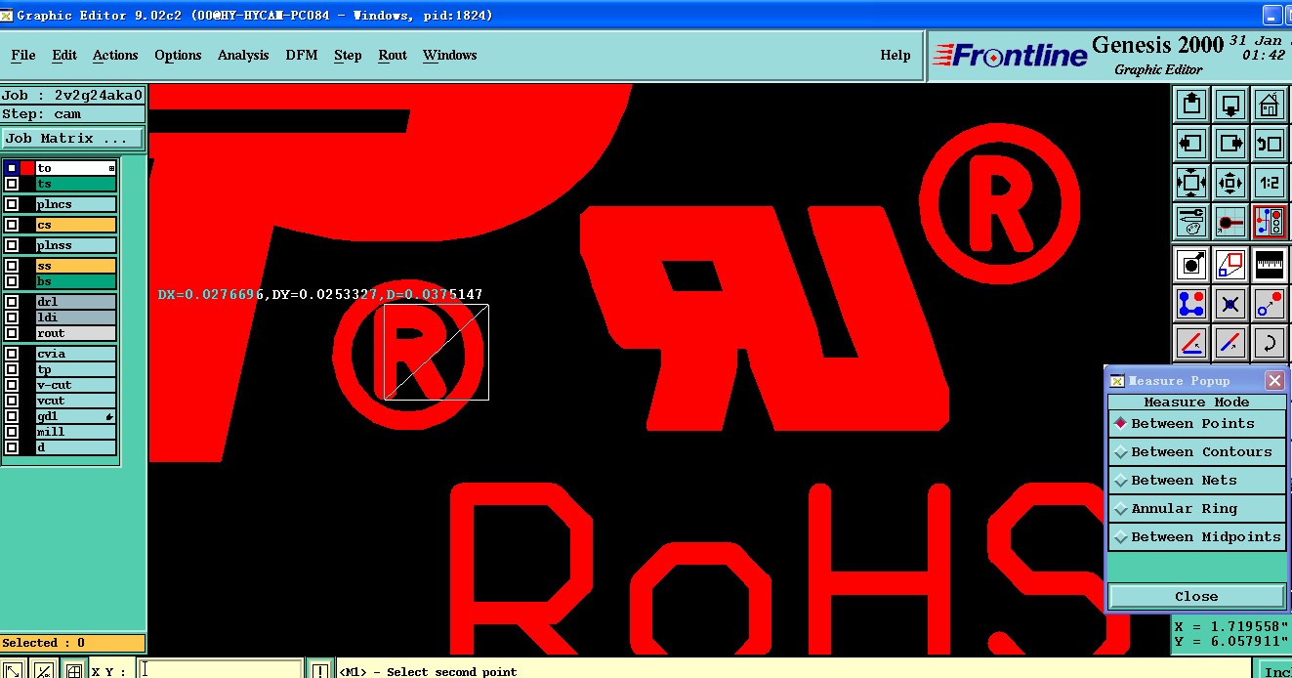The image size is (1292, 678).
Task: Toggle display checkbox of layer rout
Action: click(x=11, y=333)
